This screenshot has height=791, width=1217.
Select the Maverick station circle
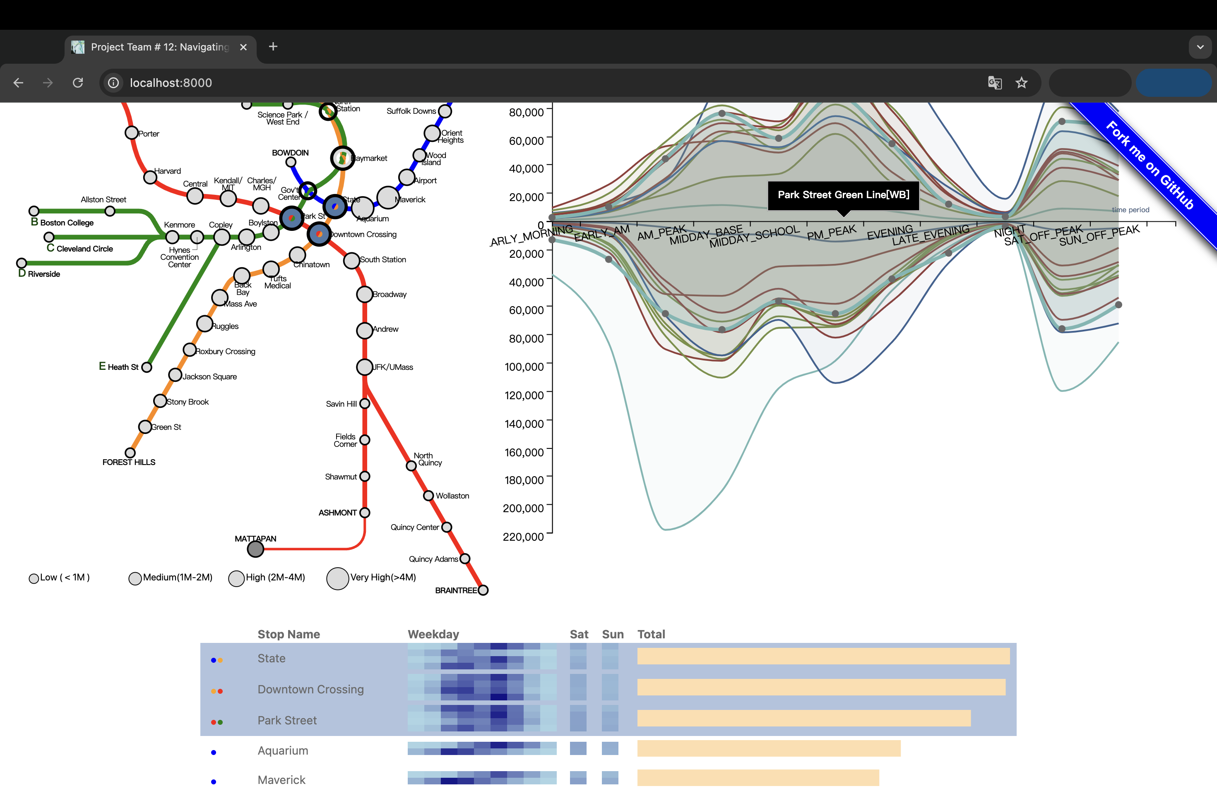(x=388, y=198)
